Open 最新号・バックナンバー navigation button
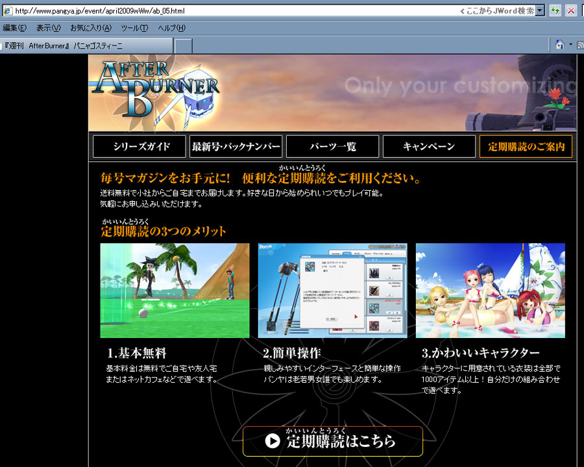Screen dimensions: 584x467 pyautogui.click(x=236, y=147)
